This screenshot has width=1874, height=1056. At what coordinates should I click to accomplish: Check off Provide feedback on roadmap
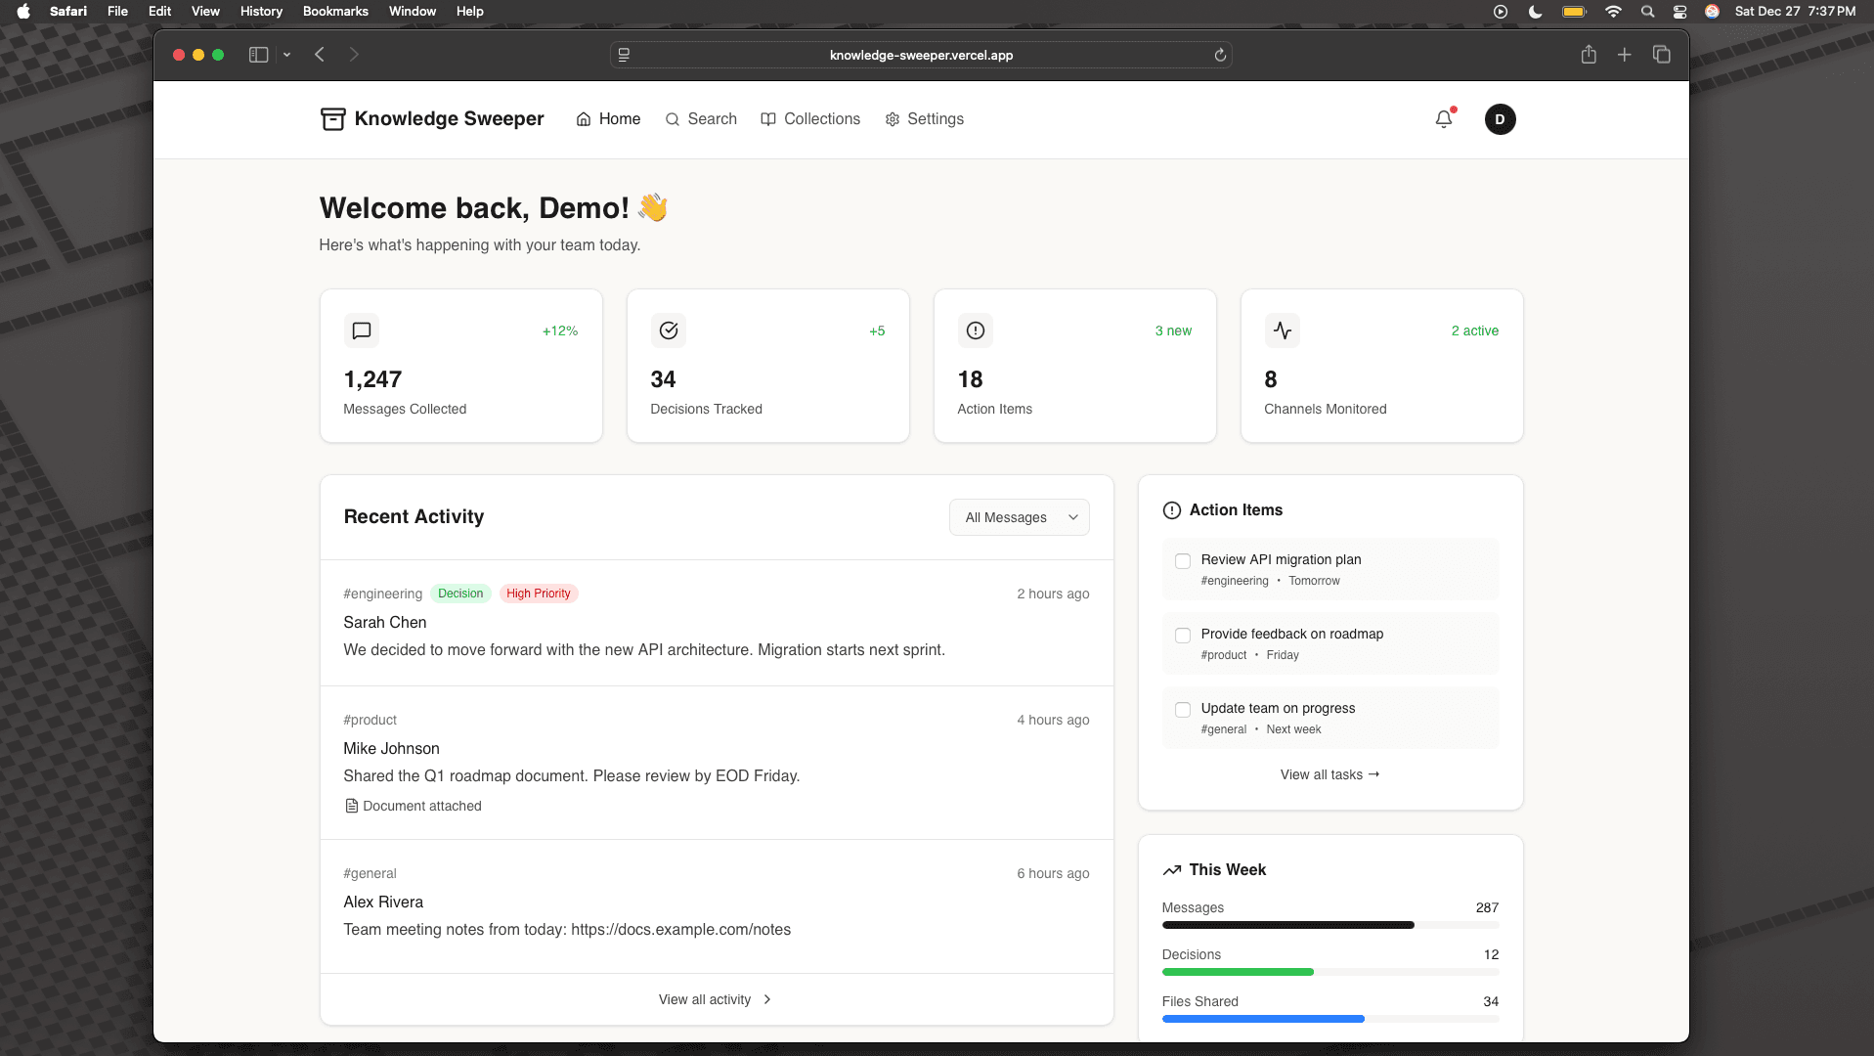(1182, 636)
